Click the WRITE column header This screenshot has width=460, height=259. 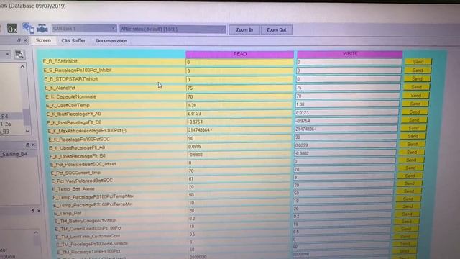click(x=350, y=54)
